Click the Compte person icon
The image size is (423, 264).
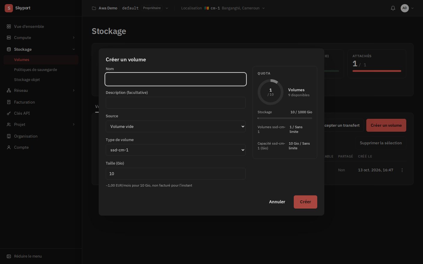click(9, 147)
